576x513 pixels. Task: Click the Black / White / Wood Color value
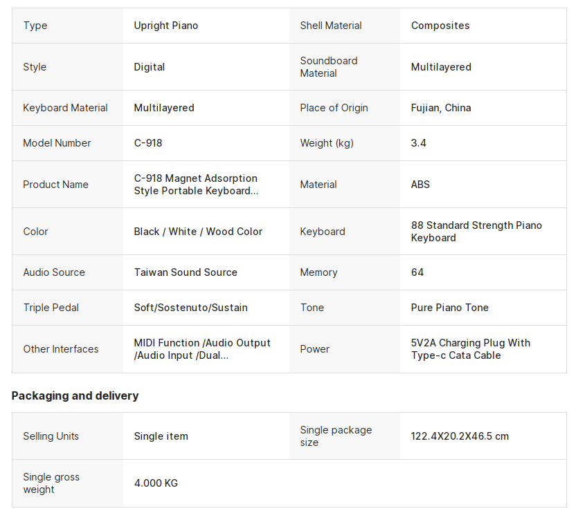(198, 232)
